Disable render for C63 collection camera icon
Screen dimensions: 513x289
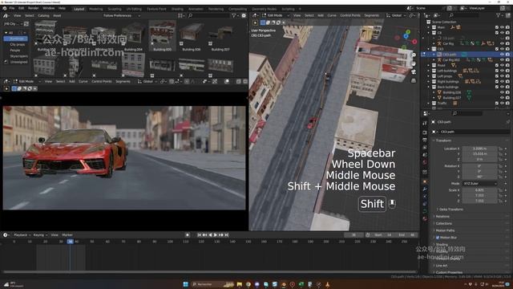[507, 49]
